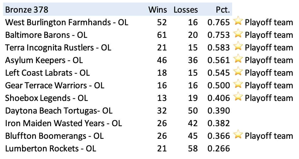Screen dimensions: 299x159
Task: Select the 0.390 percentage for Daytona Beach
Action: pyautogui.click(x=218, y=111)
